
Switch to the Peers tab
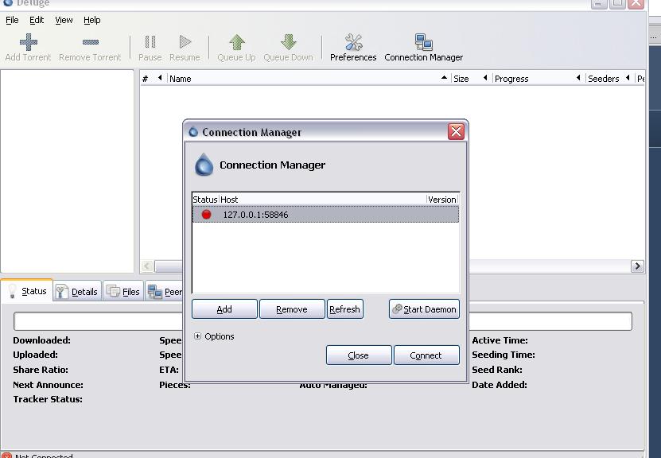click(165, 291)
